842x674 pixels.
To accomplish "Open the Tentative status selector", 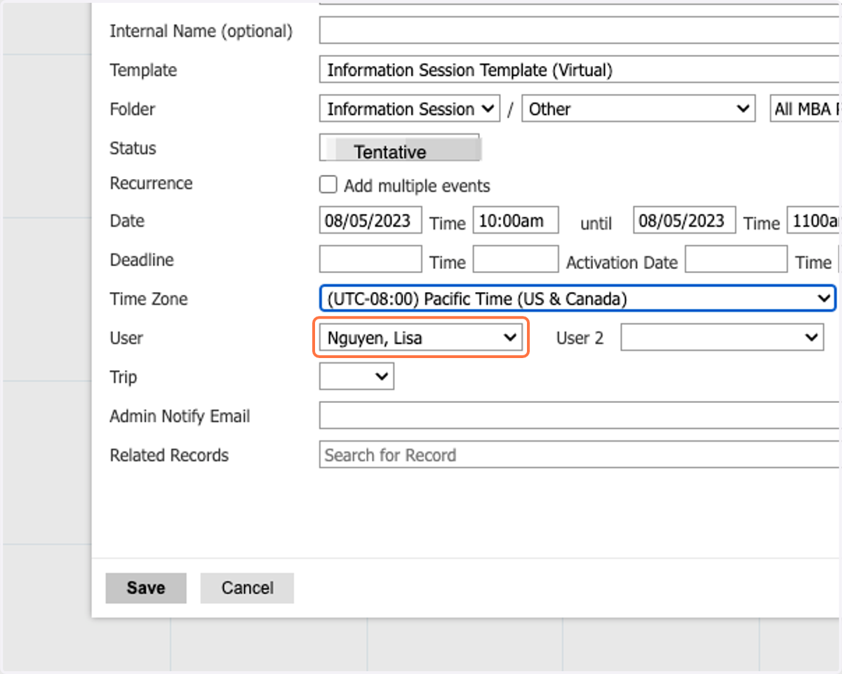I will (x=399, y=149).
